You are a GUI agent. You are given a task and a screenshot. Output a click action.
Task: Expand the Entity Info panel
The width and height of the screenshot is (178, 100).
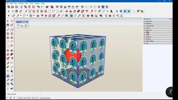click(158, 21)
